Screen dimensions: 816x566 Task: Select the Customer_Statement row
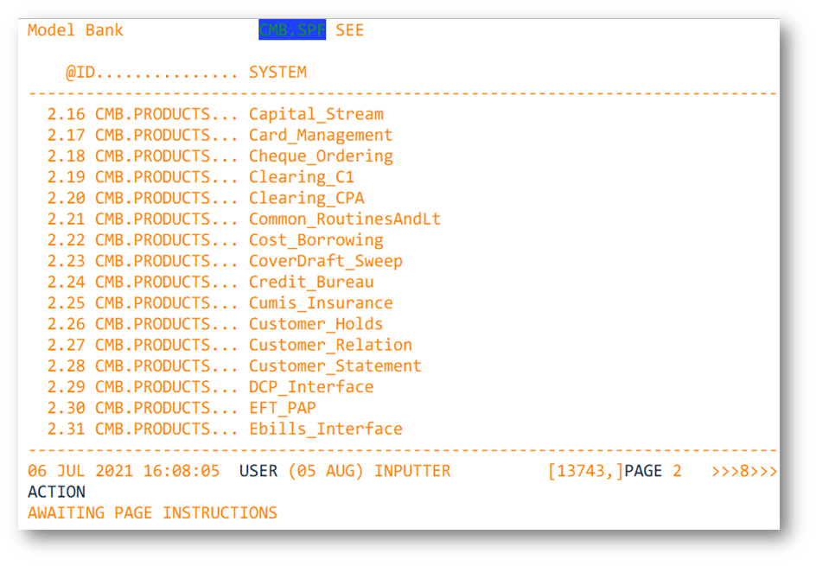pyautogui.click(x=335, y=366)
